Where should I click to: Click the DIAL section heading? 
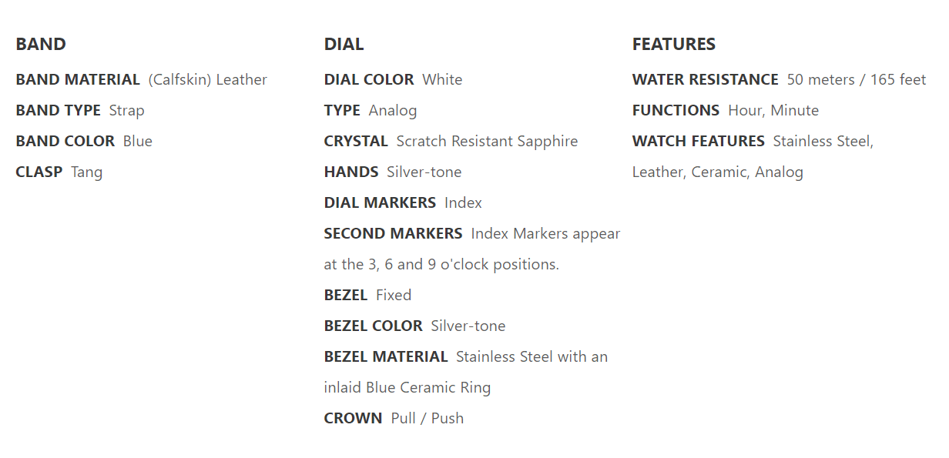coord(344,44)
